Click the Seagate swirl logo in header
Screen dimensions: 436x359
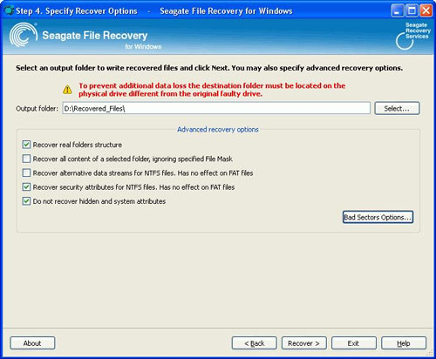[x=24, y=35]
